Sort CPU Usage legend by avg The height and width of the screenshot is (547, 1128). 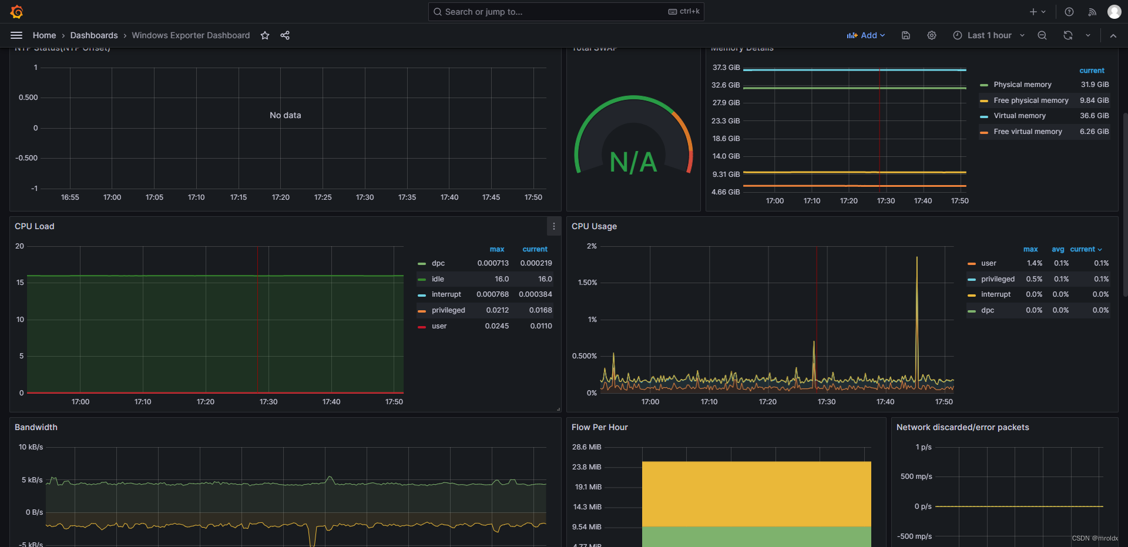(1057, 249)
